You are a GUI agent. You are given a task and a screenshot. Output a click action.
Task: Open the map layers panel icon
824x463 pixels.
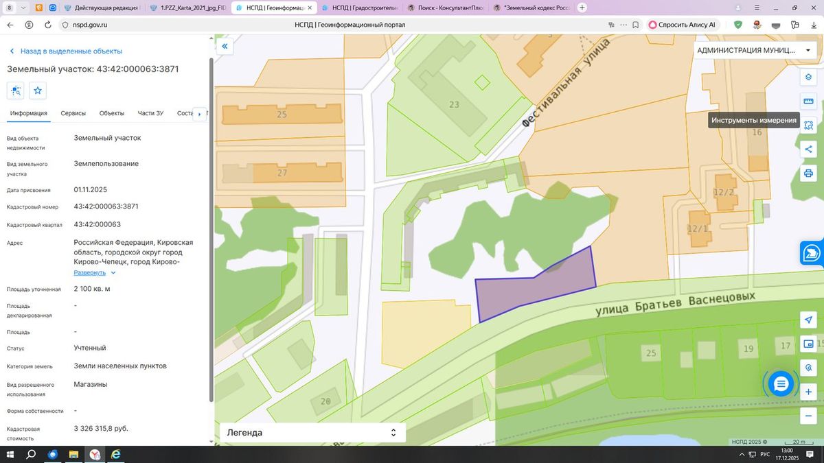tap(808, 77)
